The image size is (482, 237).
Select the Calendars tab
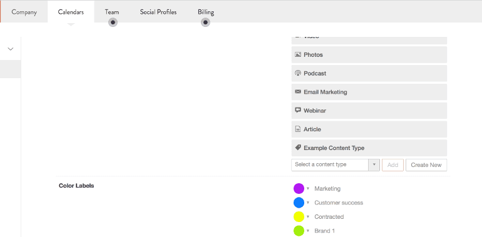(x=71, y=12)
